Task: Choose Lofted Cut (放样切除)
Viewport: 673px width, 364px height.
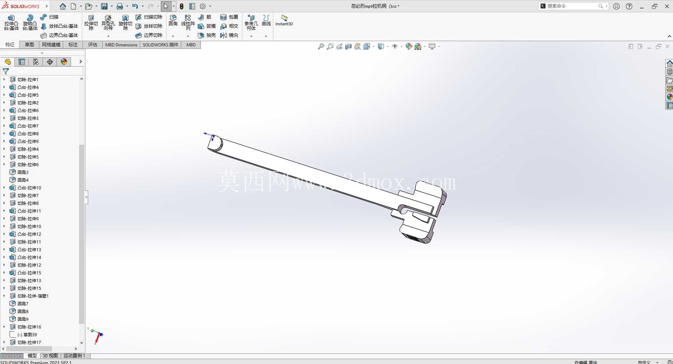Action: pos(149,26)
